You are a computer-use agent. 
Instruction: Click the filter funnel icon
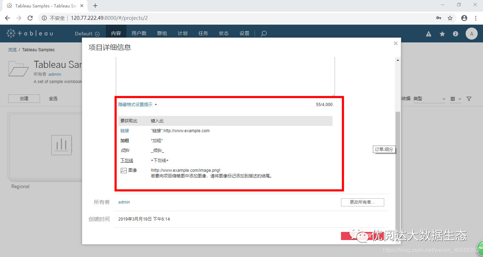click(x=469, y=99)
